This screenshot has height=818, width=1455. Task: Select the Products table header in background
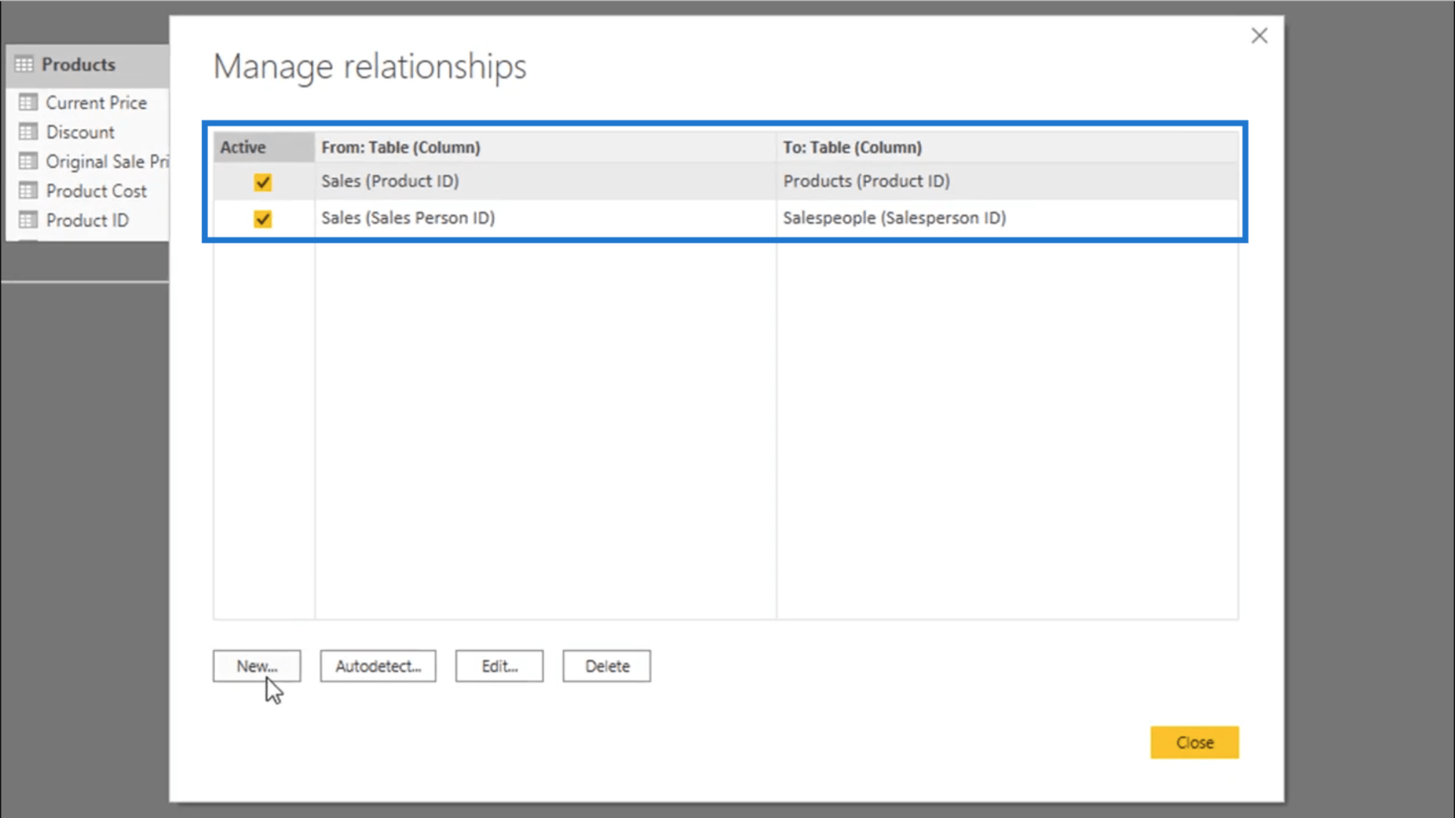(87, 64)
